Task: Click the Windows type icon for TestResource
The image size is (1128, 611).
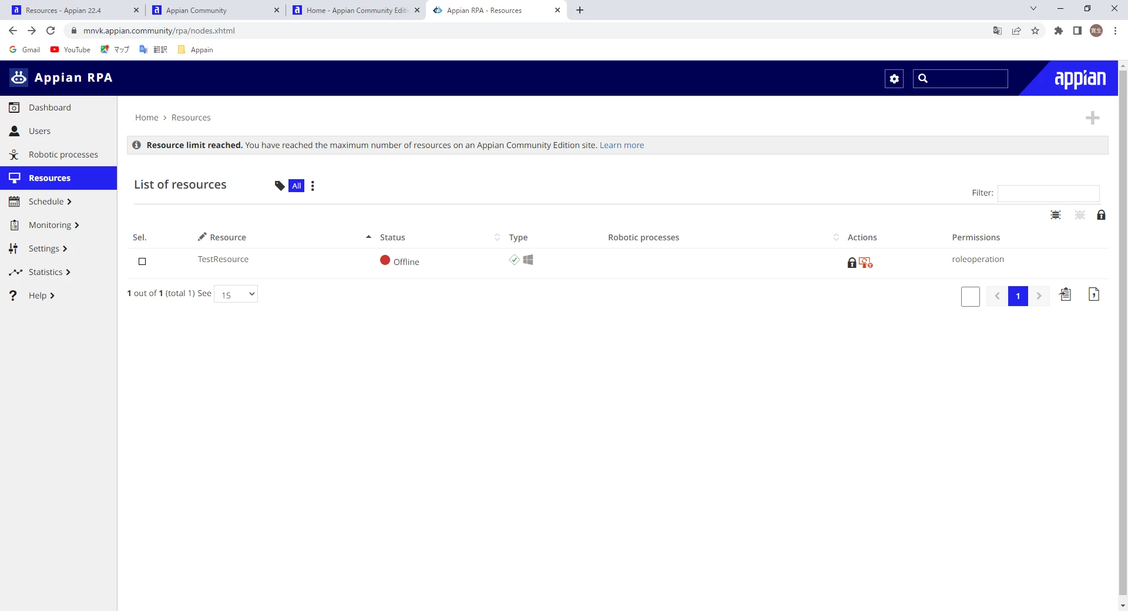Action: pyautogui.click(x=528, y=260)
